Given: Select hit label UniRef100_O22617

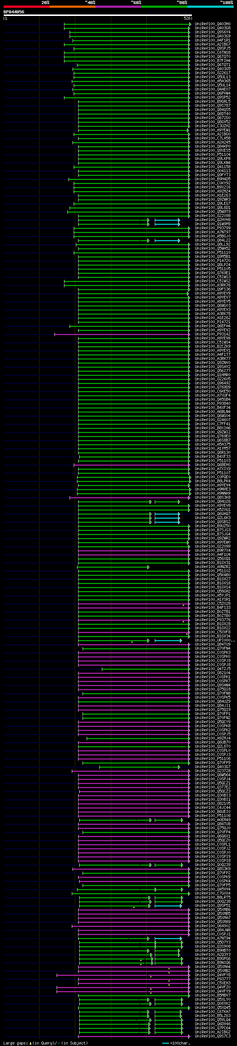Looking at the screenshot, I should pos(213,73).
